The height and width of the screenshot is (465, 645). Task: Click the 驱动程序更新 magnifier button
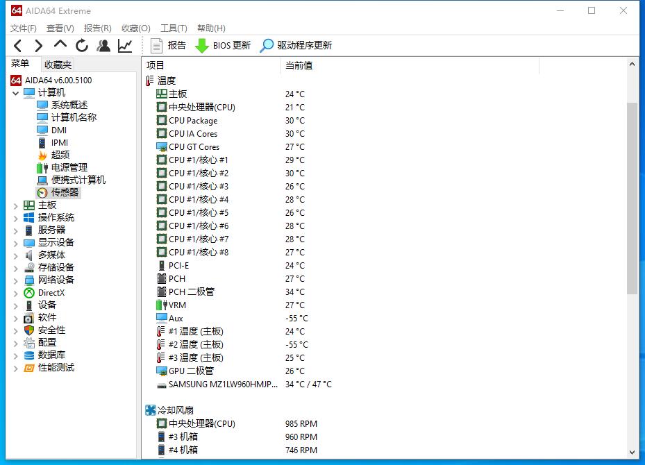(x=296, y=46)
